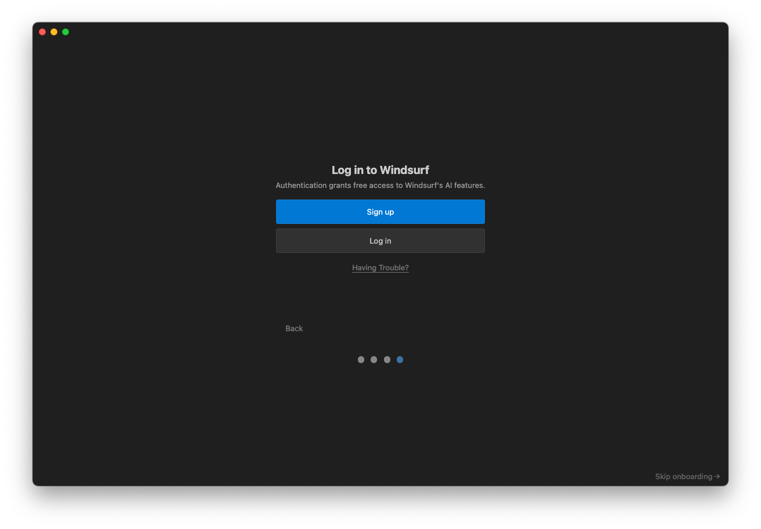The width and height of the screenshot is (761, 529).
Task: Click the highlighted fourth page dot
Action: click(400, 360)
